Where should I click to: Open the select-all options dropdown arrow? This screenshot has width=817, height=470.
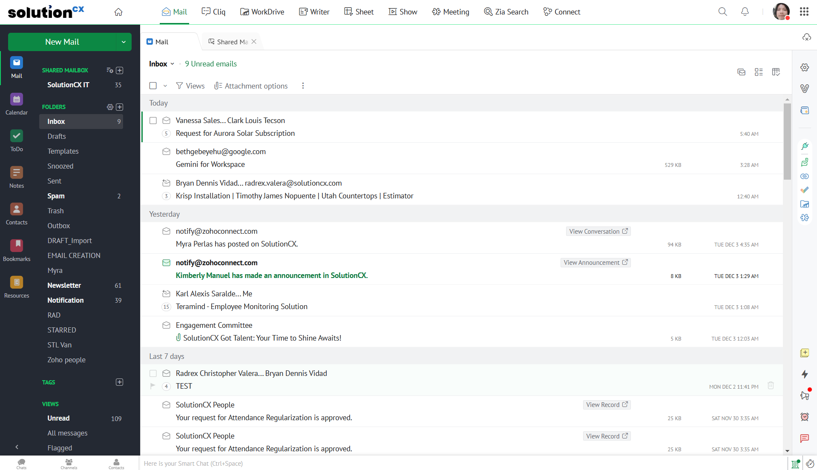[165, 86]
